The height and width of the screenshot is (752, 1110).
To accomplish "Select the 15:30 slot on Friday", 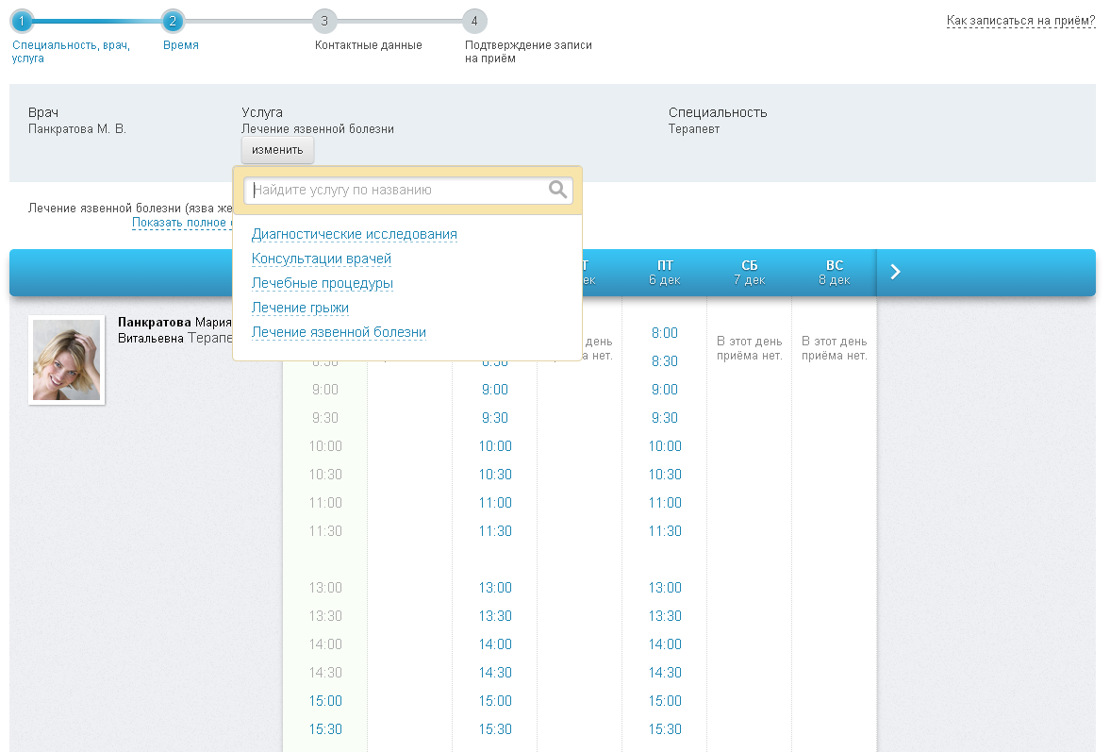I will [x=664, y=729].
